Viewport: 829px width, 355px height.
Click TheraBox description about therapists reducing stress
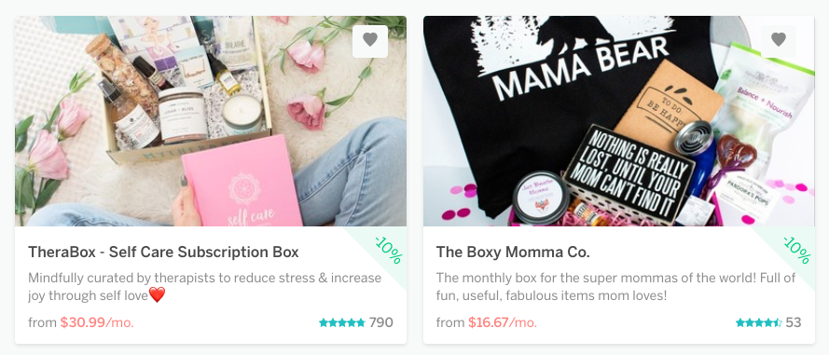tap(204, 286)
